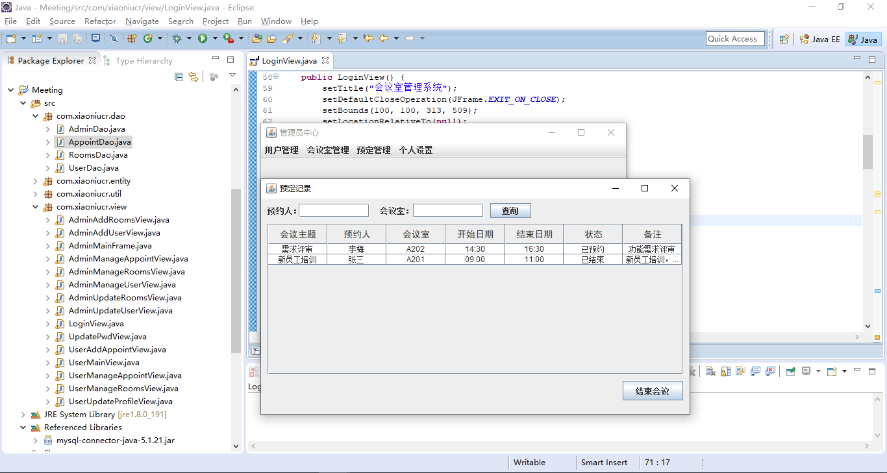887x473 pixels.
Task: Select the 需求评审 table row
Action: click(475, 249)
